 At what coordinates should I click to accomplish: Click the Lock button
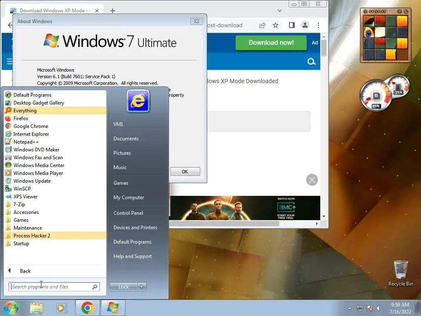[x=123, y=287]
